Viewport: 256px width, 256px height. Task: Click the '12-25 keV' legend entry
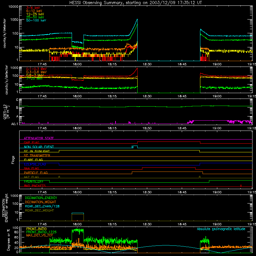35,14
